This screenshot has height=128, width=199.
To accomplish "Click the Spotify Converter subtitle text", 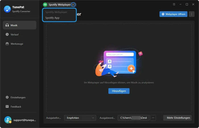I will coord(21,11).
